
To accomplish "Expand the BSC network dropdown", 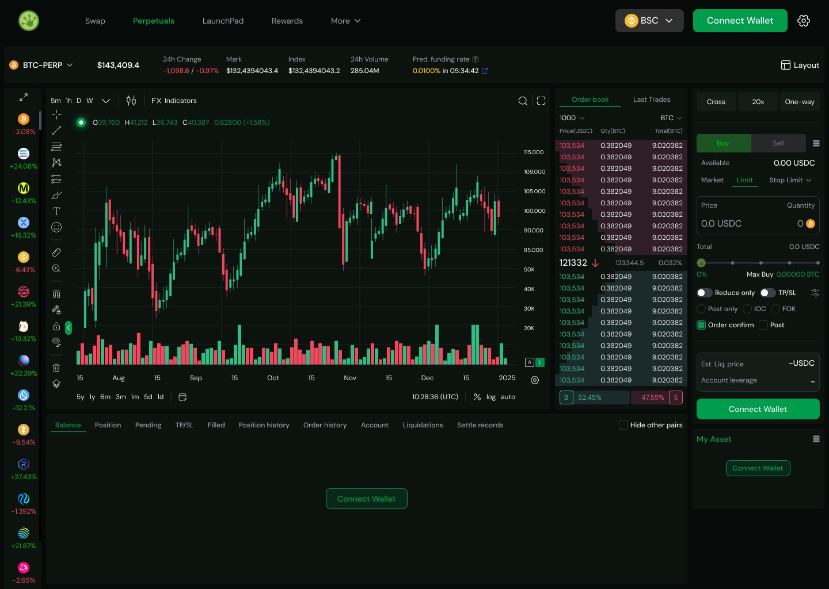I will tap(649, 21).
